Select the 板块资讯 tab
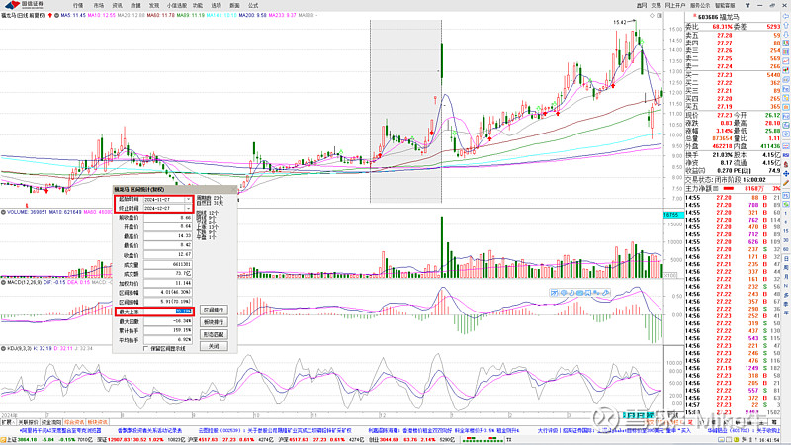The width and height of the screenshot is (791, 445). tap(97, 422)
